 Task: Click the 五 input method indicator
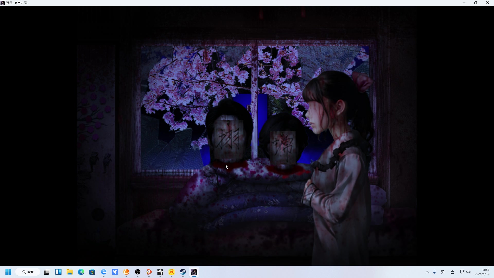(x=453, y=272)
